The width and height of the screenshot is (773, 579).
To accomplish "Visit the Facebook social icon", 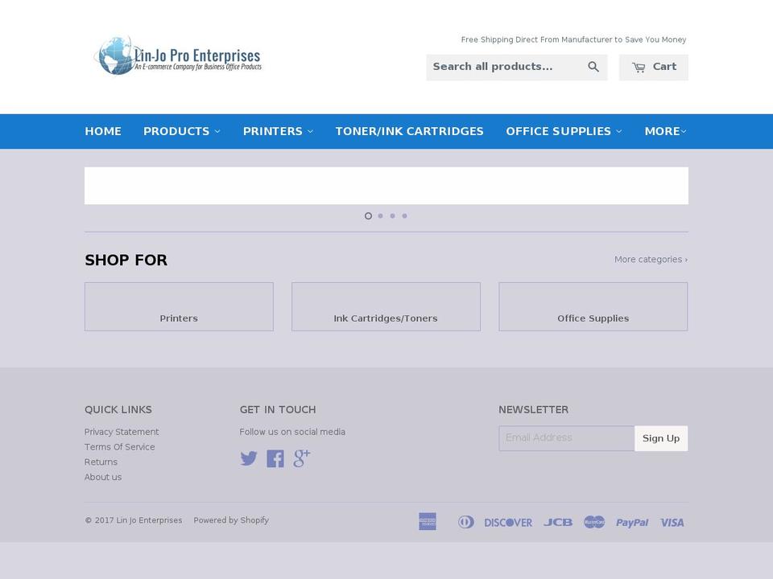I will 275,458.
